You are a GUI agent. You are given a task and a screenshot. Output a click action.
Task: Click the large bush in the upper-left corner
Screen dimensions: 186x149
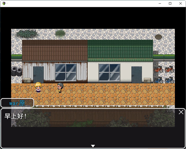tap(27, 33)
